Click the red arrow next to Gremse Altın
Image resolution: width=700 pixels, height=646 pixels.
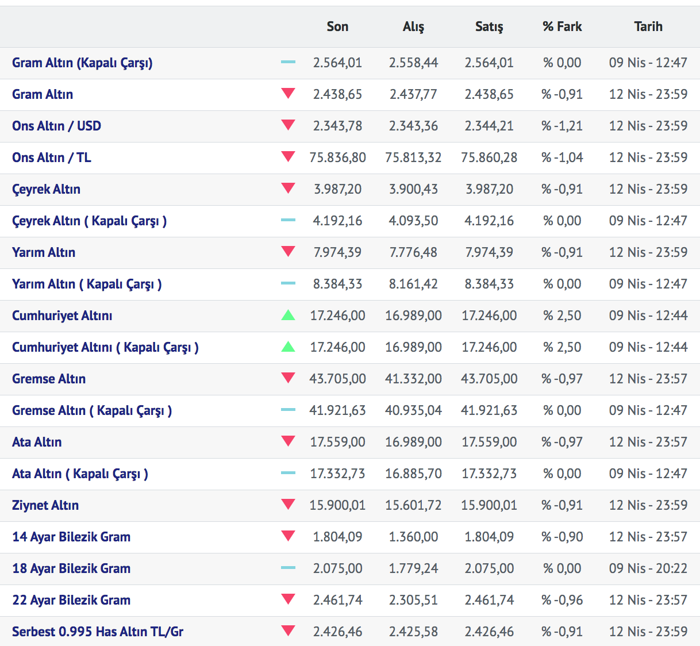point(288,378)
